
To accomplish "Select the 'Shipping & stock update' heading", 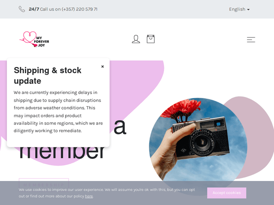I will point(47,76).
